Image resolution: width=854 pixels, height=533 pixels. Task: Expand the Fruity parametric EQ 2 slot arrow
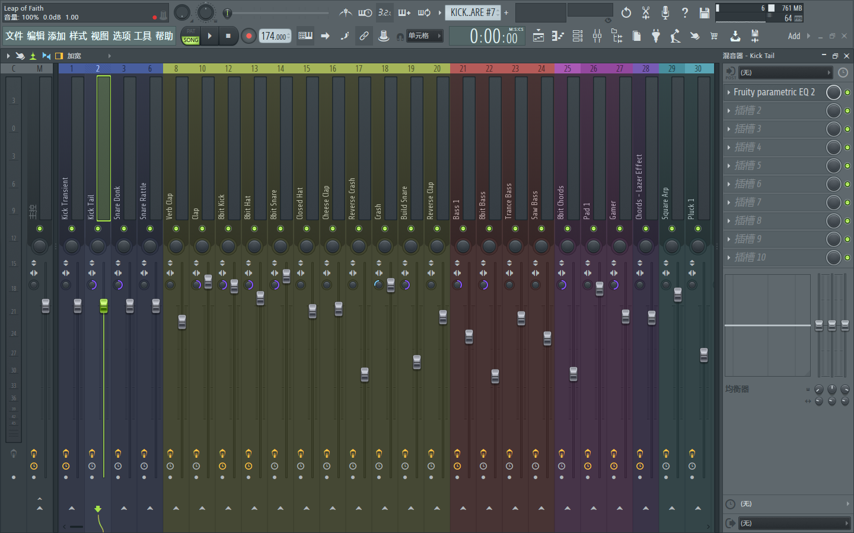click(x=729, y=92)
